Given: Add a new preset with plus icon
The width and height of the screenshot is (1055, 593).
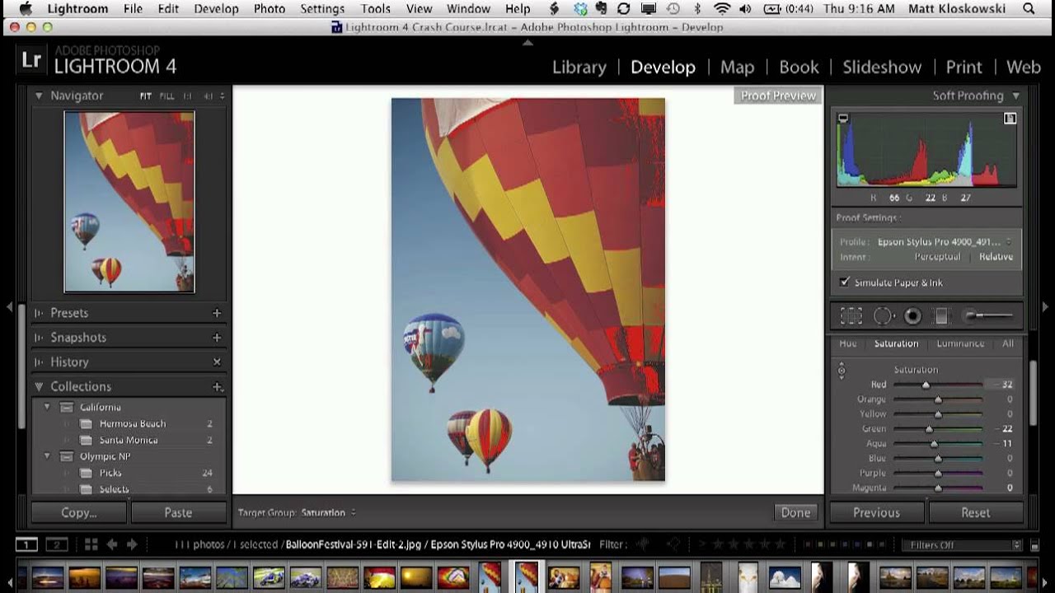Looking at the screenshot, I should click(217, 313).
